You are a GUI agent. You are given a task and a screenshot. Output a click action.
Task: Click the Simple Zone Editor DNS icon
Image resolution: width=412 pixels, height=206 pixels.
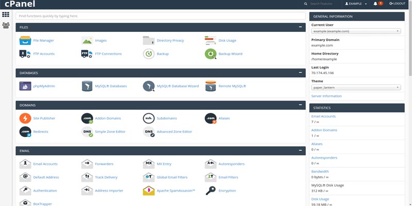pos(87,132)
